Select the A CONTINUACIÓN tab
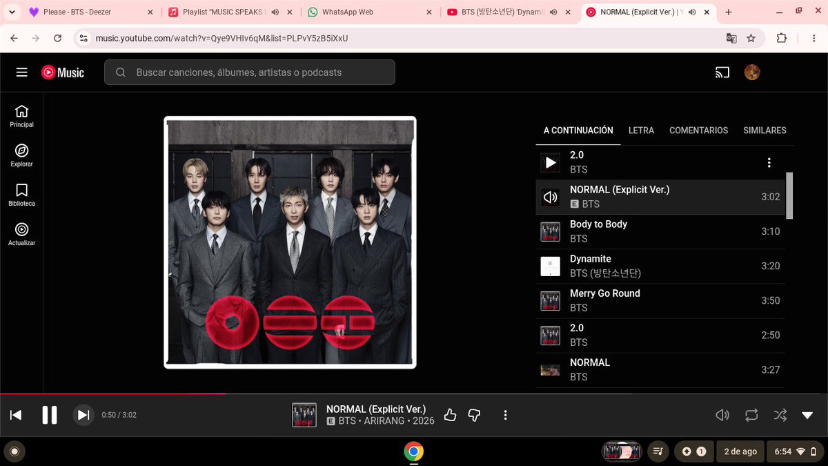The width and height of the screenshot is (828, 466). click(x=578, y=130)
